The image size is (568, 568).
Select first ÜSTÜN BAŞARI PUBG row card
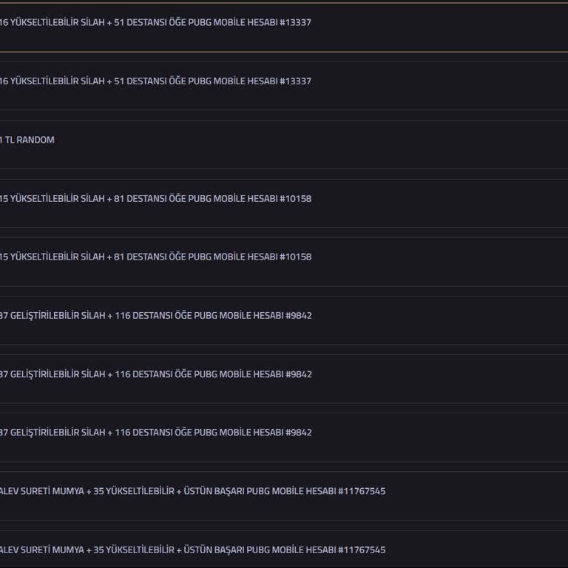(481, 495)
